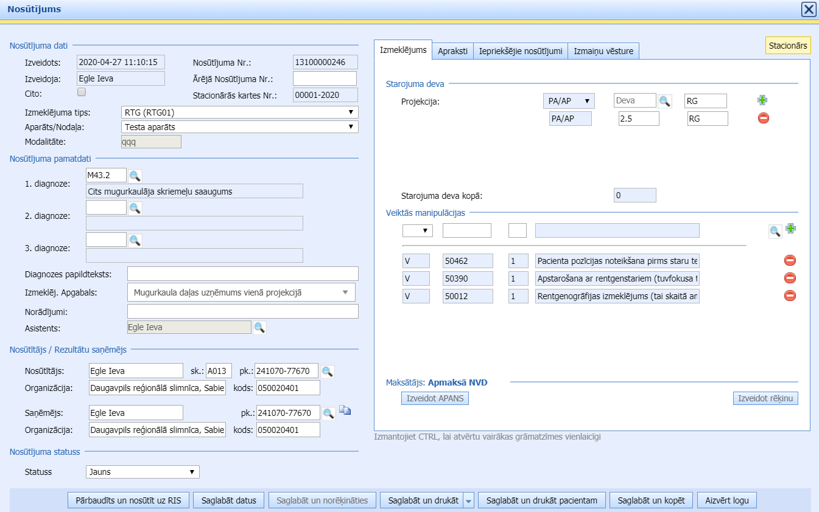Click the Saglabāt datus button
The height and width of the screenshot is (512, 819).
tap(229, 500)
